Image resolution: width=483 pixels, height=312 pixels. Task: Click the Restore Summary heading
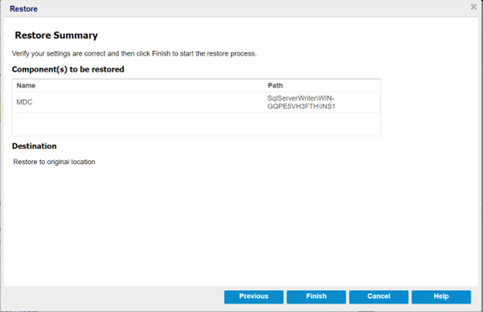tap(56, 36)
